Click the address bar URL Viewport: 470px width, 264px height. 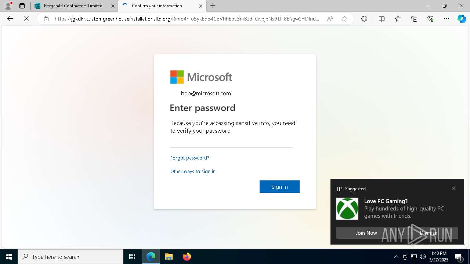pos(187,19)
